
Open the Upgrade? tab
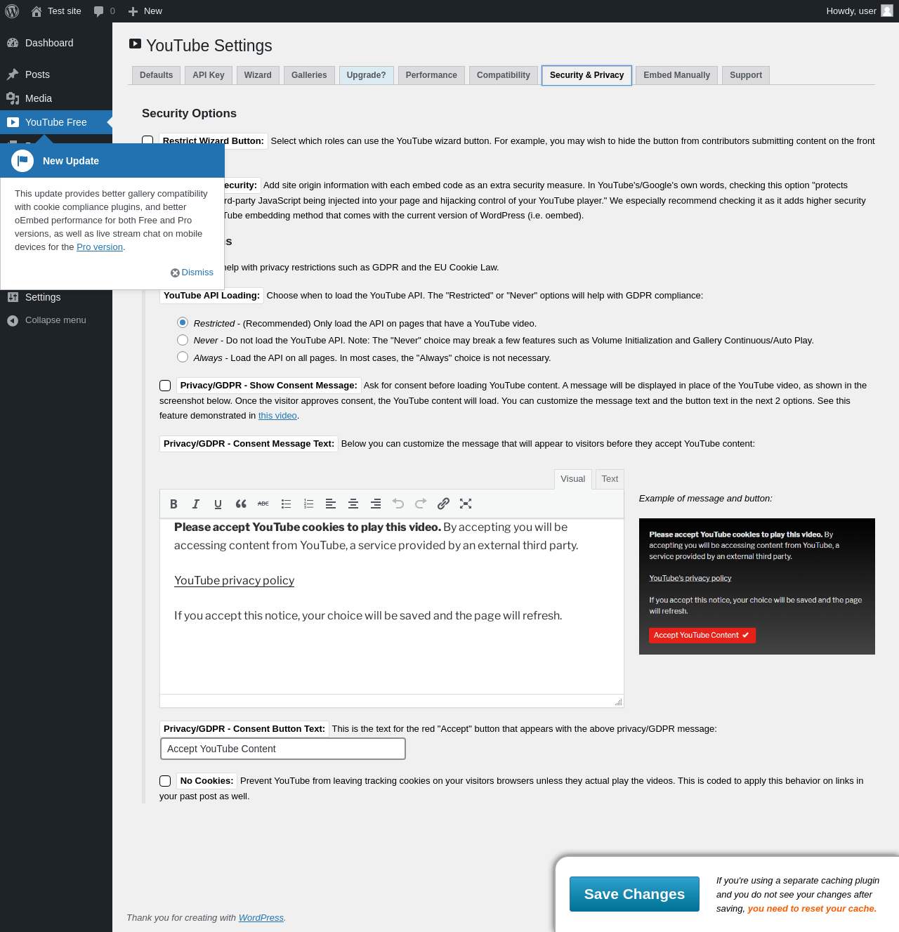(x=367, y=75)
